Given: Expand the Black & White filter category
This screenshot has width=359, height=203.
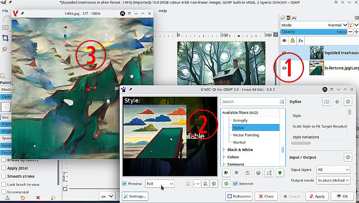Looking at the screenshot, I should click(x=224, y=150).
